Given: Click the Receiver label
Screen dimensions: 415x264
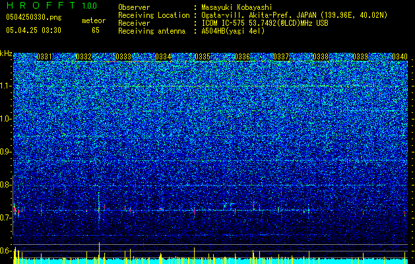Looking at the screenshot, I should pyautogui.click(x=134, y=23).
